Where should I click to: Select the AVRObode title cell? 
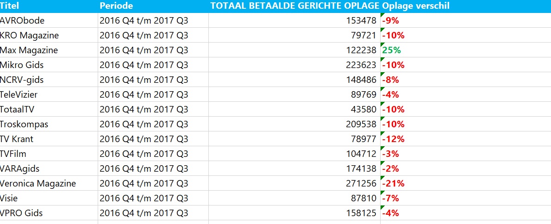pyautogui.click(x=49, y=20)
